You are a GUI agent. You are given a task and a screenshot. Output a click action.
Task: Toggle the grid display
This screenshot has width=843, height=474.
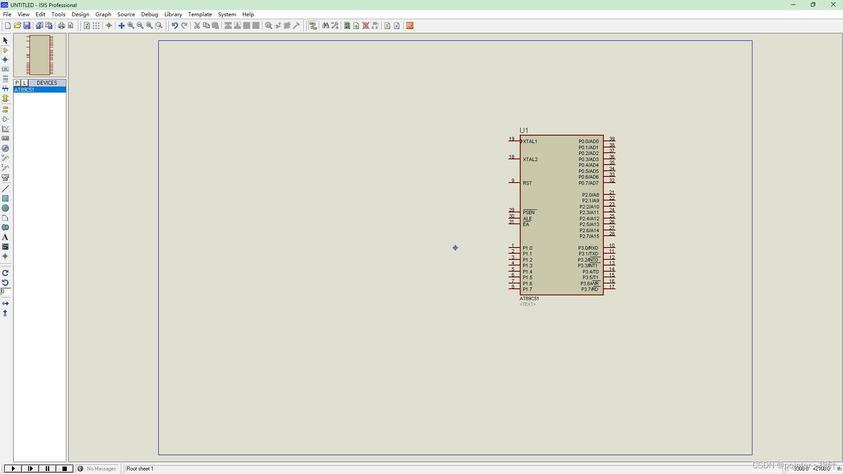(96, 25)
